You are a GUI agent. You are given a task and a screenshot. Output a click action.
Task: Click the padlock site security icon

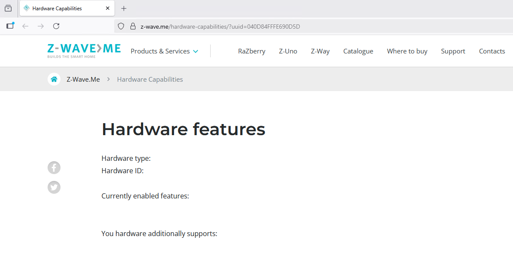coord(133,26)
